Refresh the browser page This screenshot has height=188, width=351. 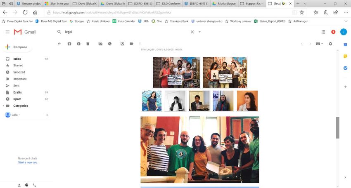coord(25,12)
